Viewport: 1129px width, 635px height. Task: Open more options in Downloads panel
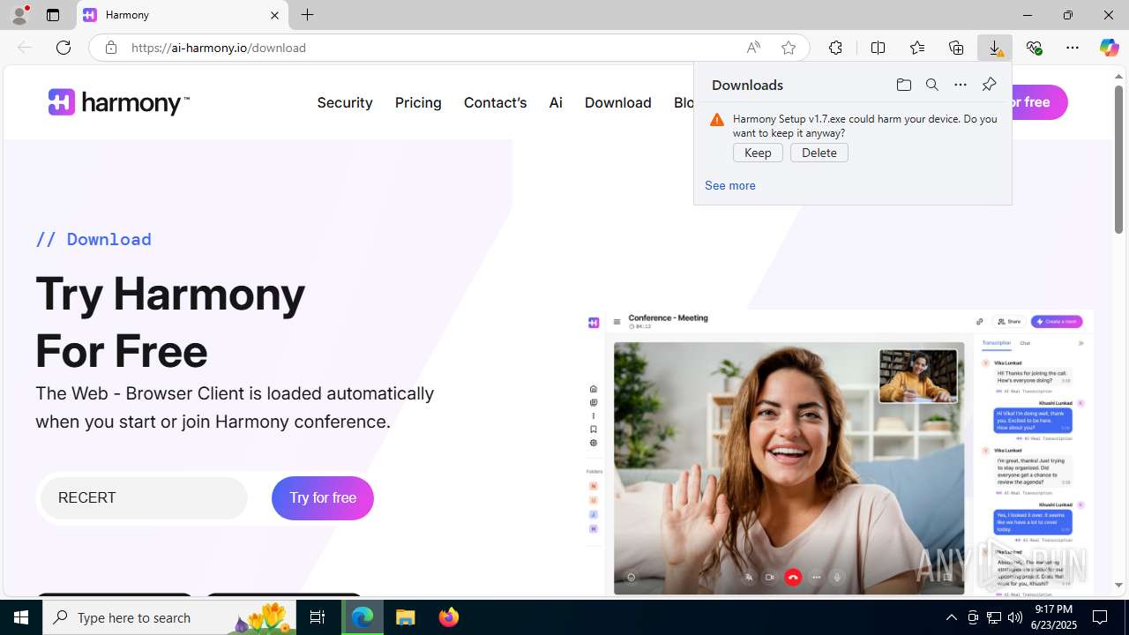(x=961, y=85)
